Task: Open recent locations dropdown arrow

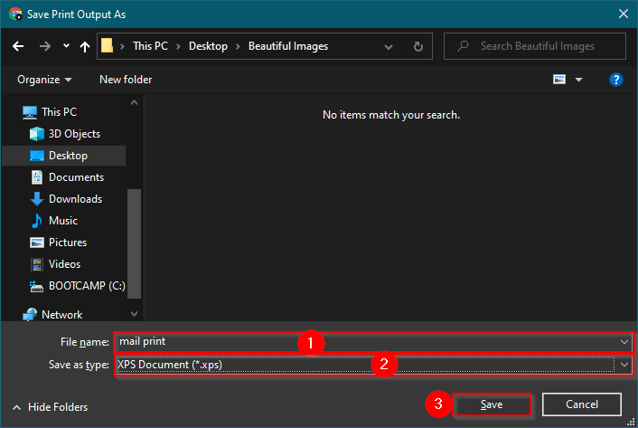Action: (x=66, y=46)
